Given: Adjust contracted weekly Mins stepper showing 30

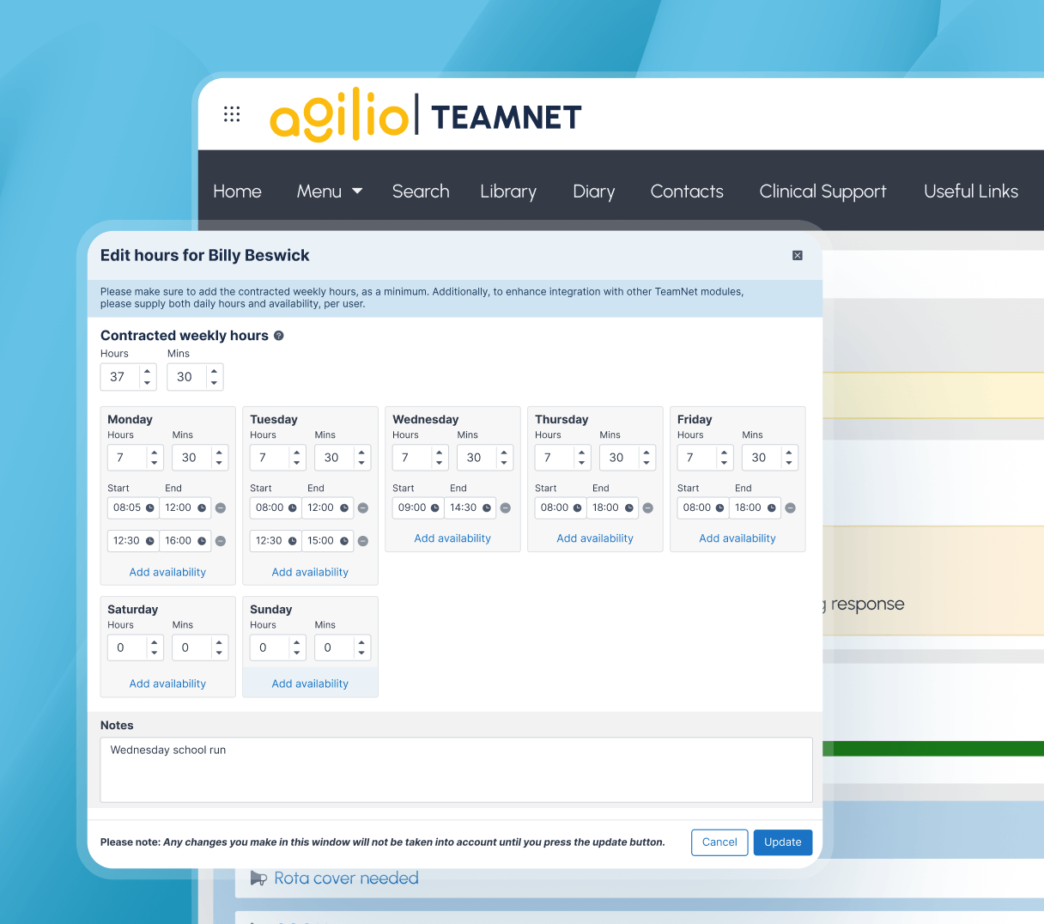Looking at the screenshot, I should tap(214, 377).
